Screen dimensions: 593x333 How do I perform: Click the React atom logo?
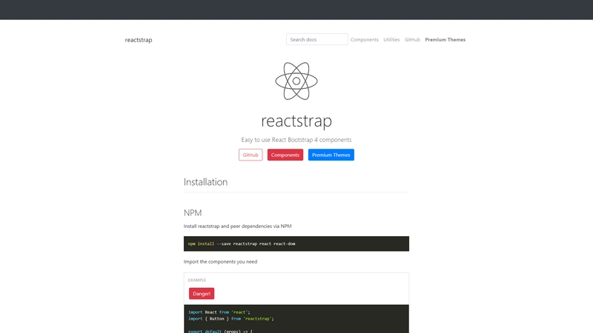click(296, 81)
